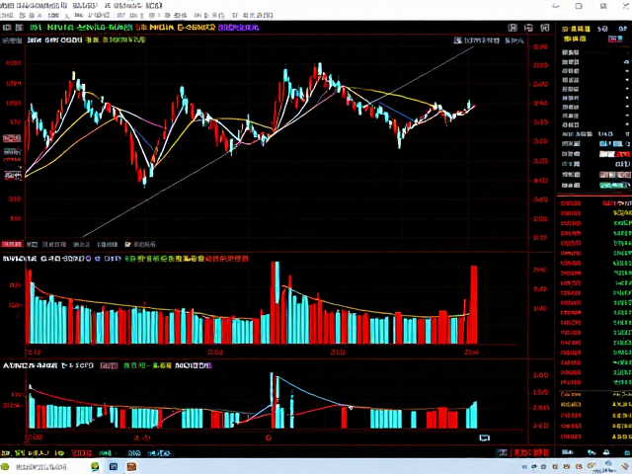The width and height of the screenshot is (632, 474).
Task: Click the small monitor icon in bottom indicator pane
Action: (x=484, y=437)
